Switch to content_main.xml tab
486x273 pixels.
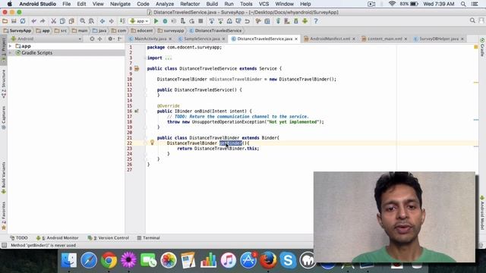[x=385, y=39]
